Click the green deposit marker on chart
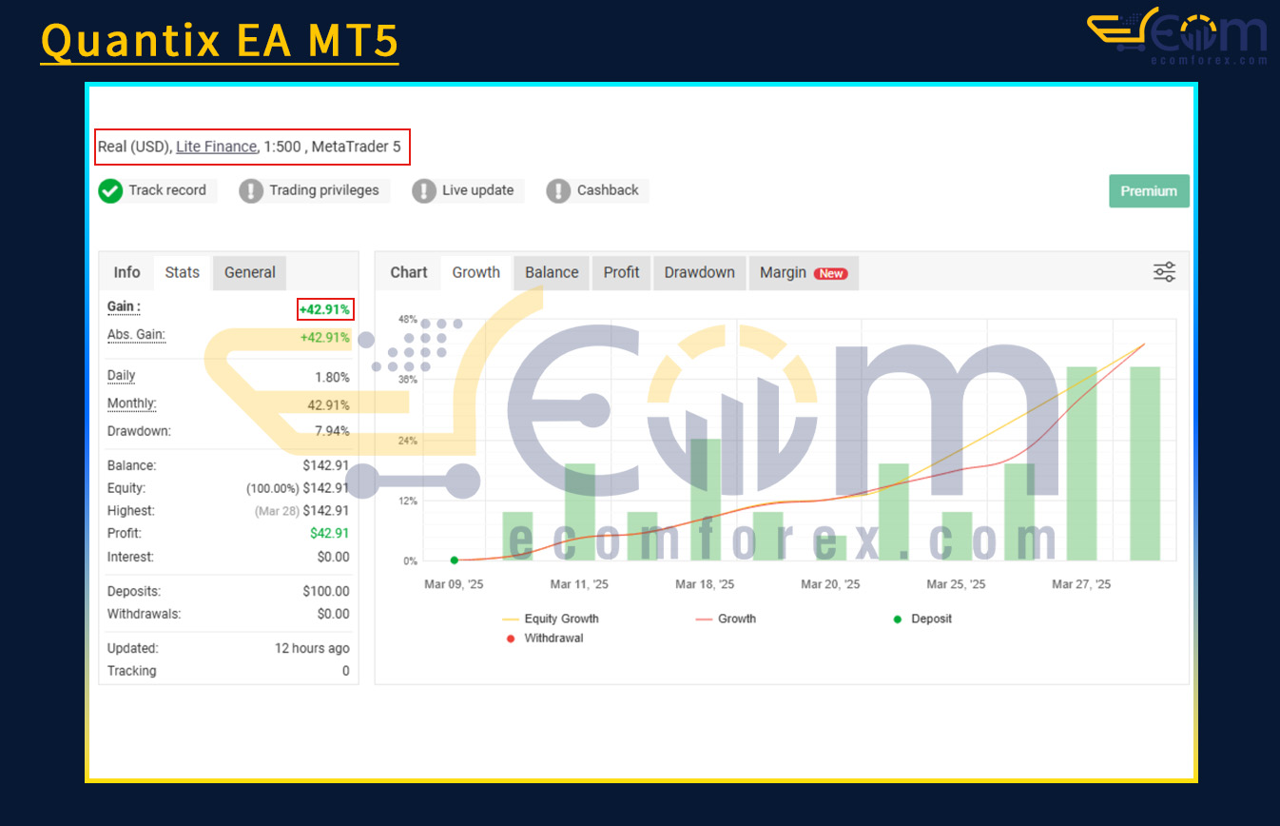The height and width of the screenshot is (826, 1280). coord(454,560)
